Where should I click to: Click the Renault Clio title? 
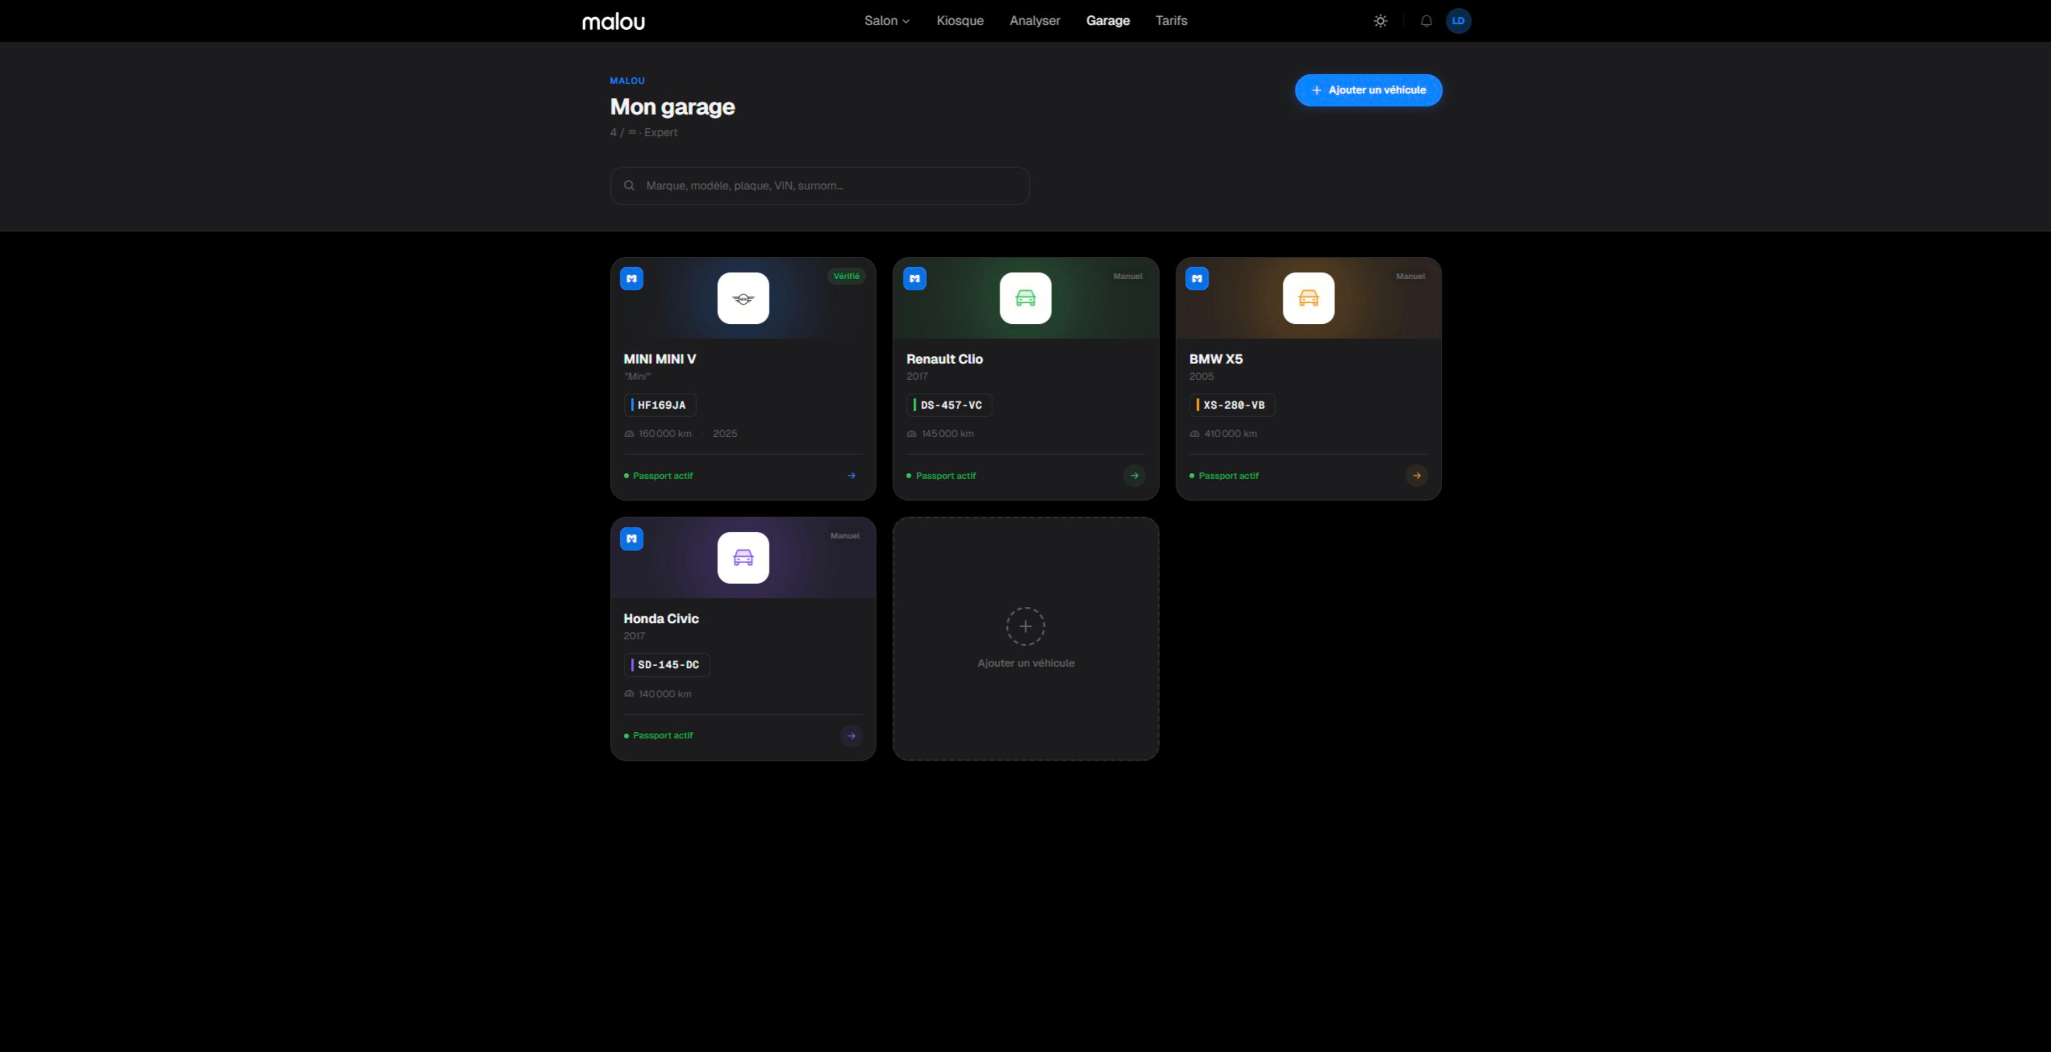pos(944,359)
